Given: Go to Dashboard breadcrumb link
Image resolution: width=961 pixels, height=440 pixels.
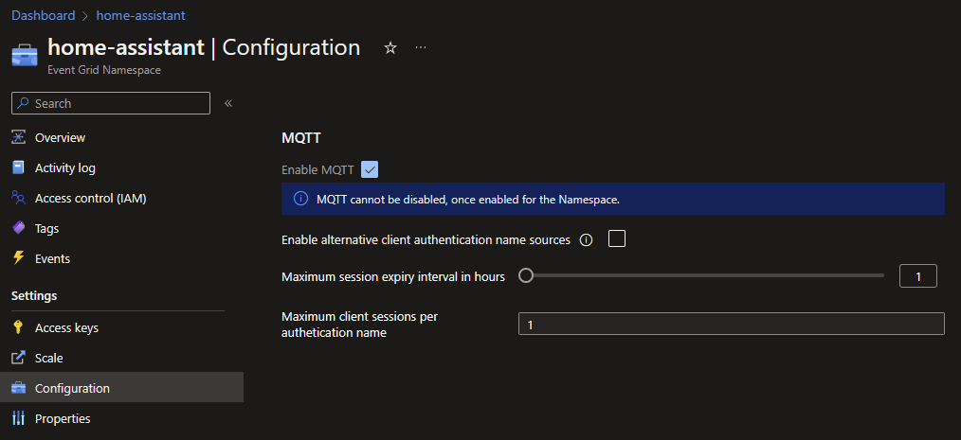Looking at the screenshot, I should [x=44, y=15].
